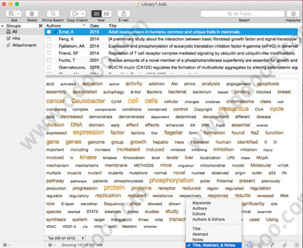Switch to single-list View mode
Image resolution: width=303 pixels, height=248 pixels.
click(96, 14)
